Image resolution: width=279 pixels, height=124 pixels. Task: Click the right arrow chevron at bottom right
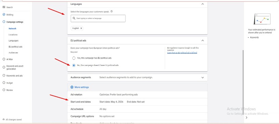point(247,118)
